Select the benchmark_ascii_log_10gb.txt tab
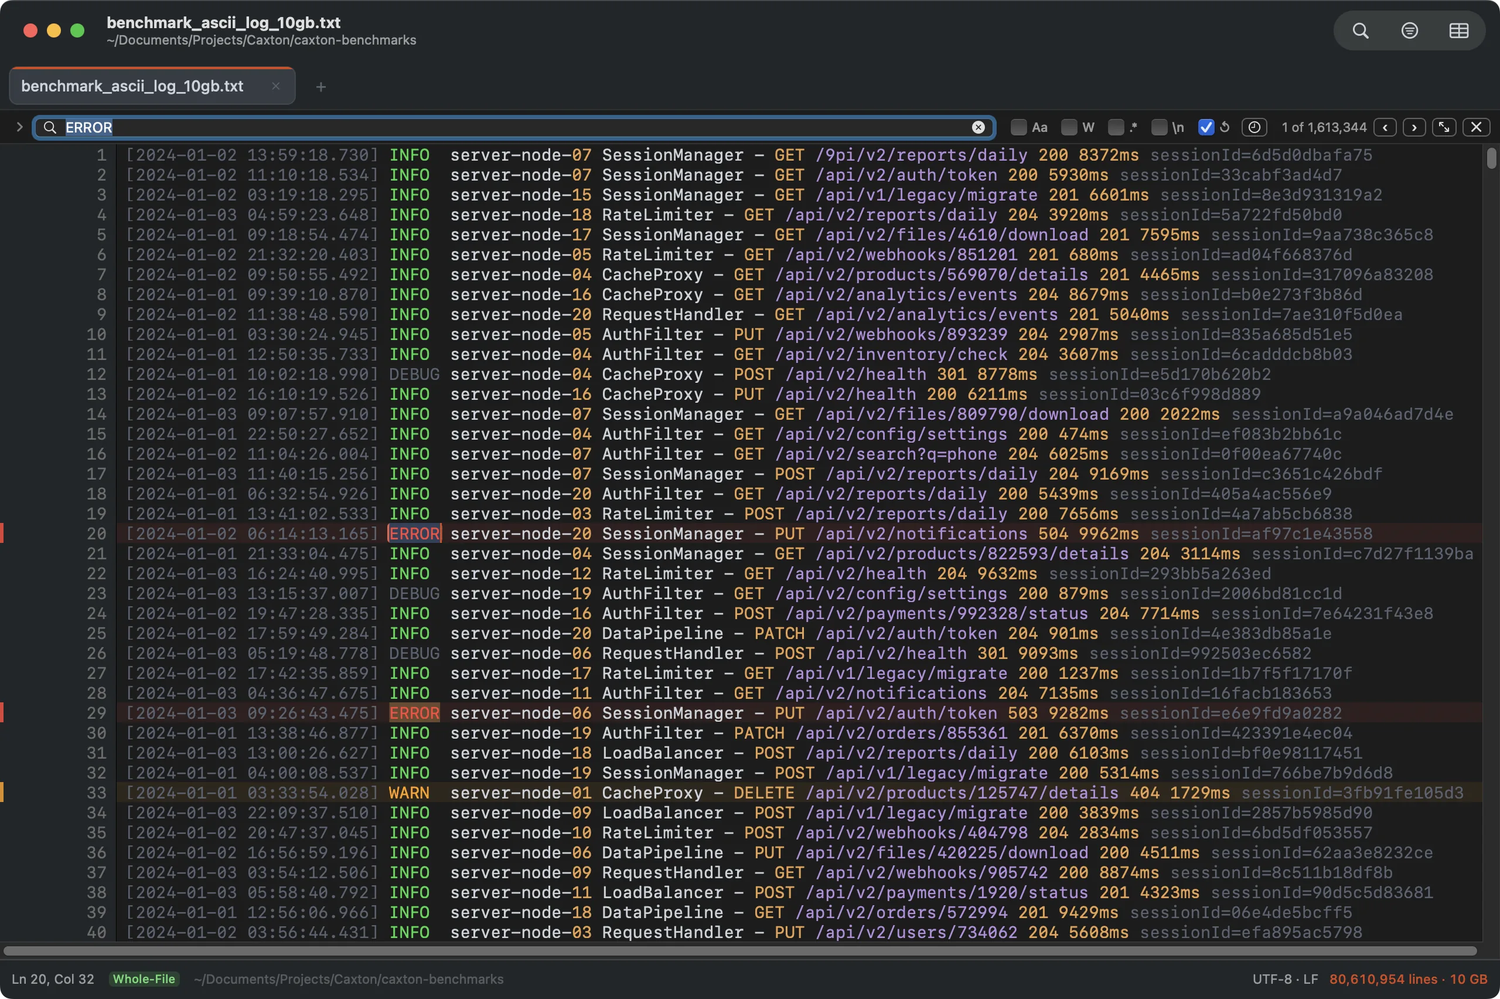Viewport: 1500px width, 999px height. click(x=152, y=86)
